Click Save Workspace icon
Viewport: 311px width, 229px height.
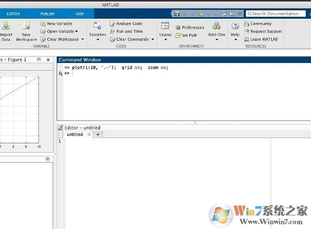26,26
